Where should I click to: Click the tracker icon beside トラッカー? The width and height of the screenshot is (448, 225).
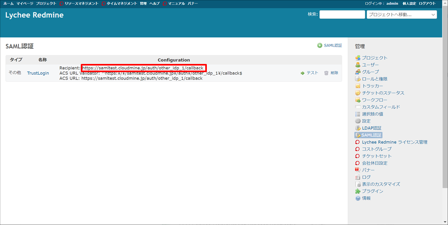tap(357, 86)
